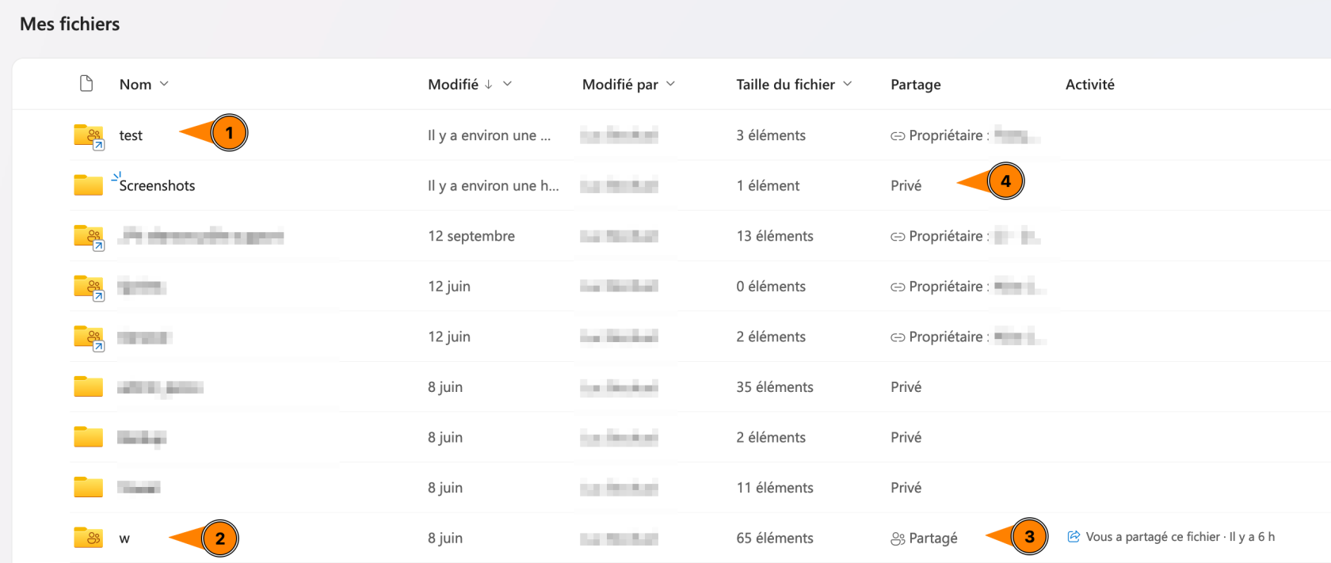Click the Screenshots folder icon
Image resolution: width=1331 pixels, height=563 pixels.
click(88, 185)
